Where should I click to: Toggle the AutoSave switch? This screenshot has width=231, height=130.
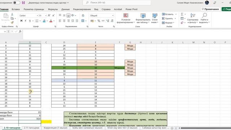17,3
